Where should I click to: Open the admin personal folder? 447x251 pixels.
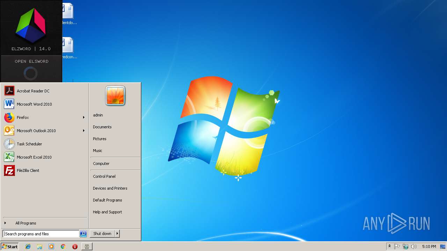pos(115,115)
